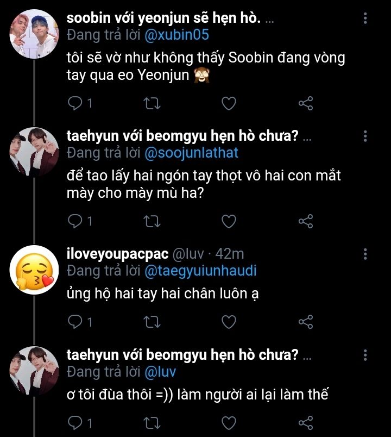391x437 pixels.
Task: Share the reply to @soojunlathat
Action: tap(306, 221)
